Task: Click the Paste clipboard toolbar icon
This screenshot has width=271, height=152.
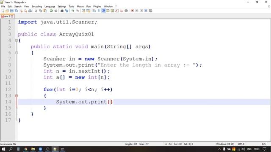Action: point(45,11)
